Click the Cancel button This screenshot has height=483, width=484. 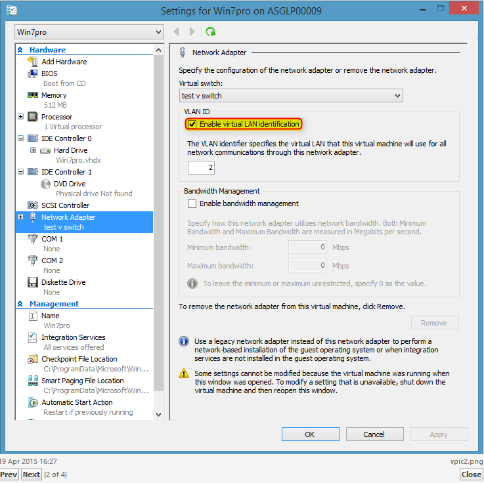[x=374, y=434]
